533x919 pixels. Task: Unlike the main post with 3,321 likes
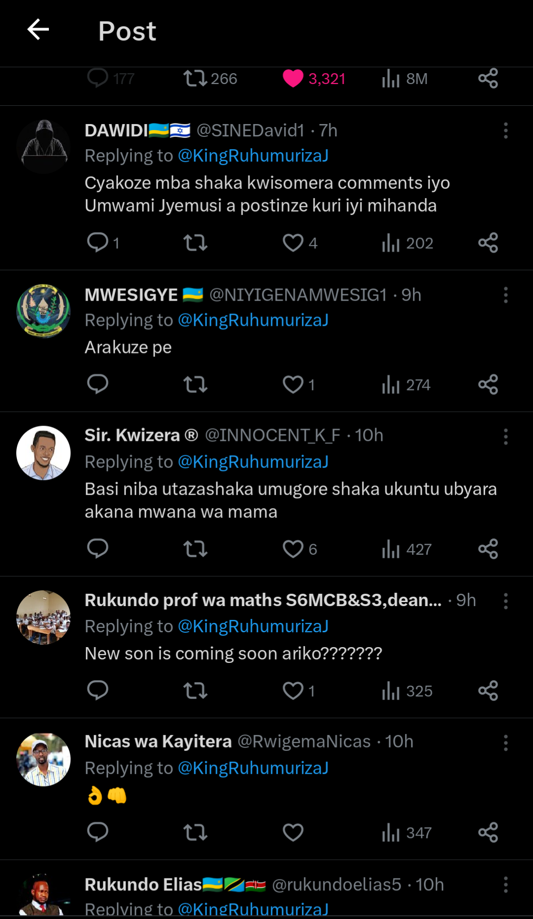tap(293, 79)
